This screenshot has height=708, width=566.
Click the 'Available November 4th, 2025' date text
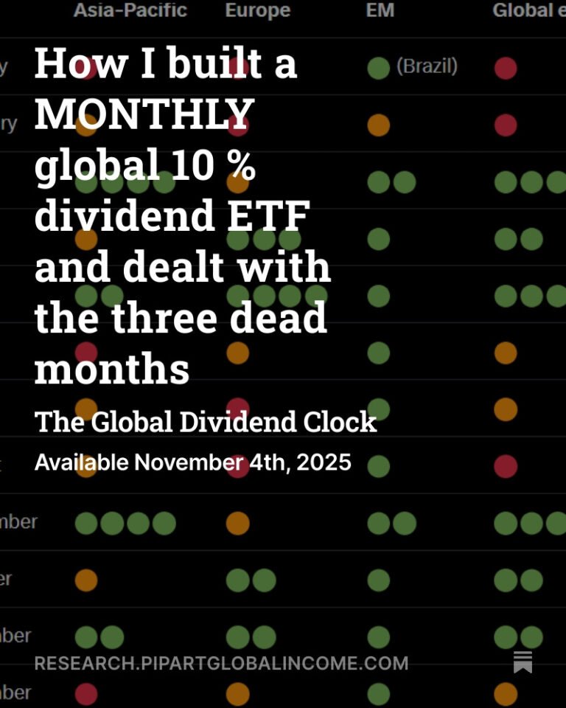click(192, 462)
